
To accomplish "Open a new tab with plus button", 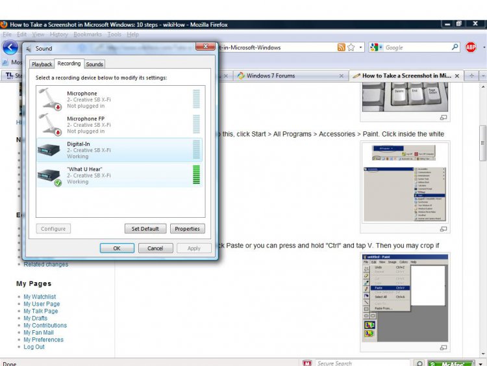I will pos(471,75).
